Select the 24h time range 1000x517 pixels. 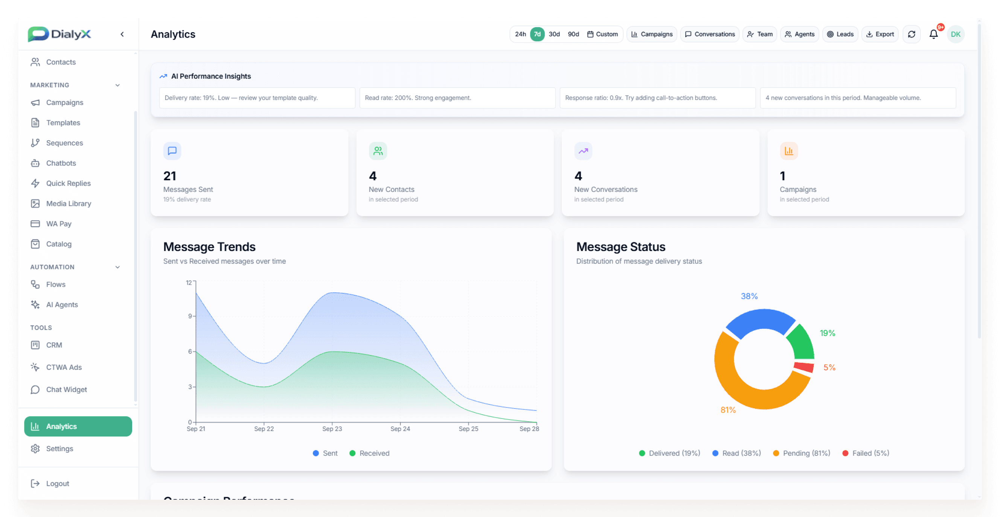[520, 34]
